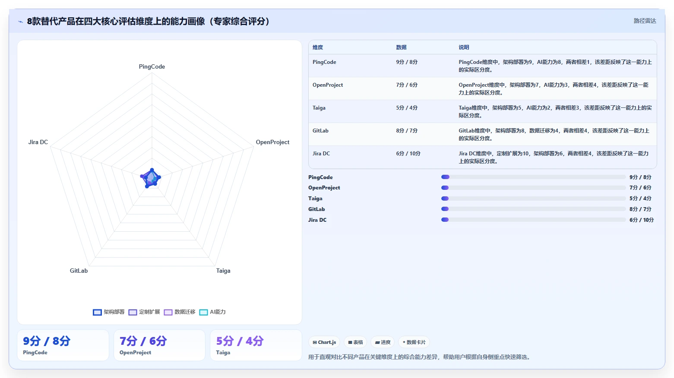Click the Chart.js tag chip
Viewport: 674px width, 378px height.
pos(324,342)
